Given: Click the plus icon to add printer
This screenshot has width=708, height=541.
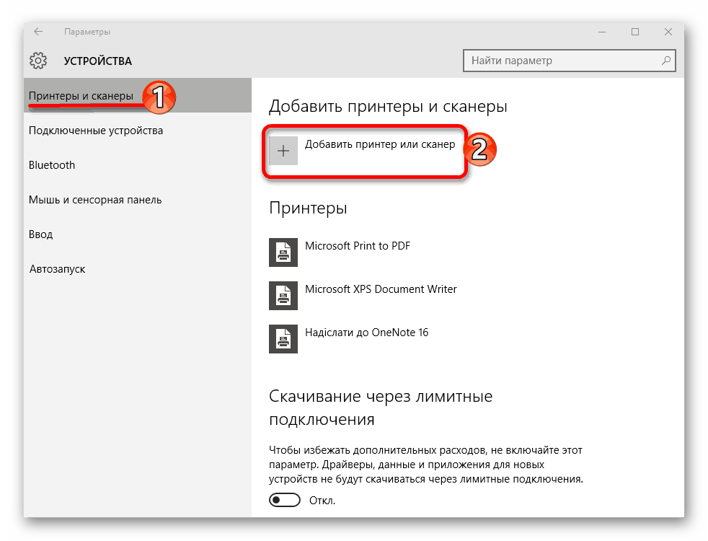Looking at the screenshot, I should point(283,151).
